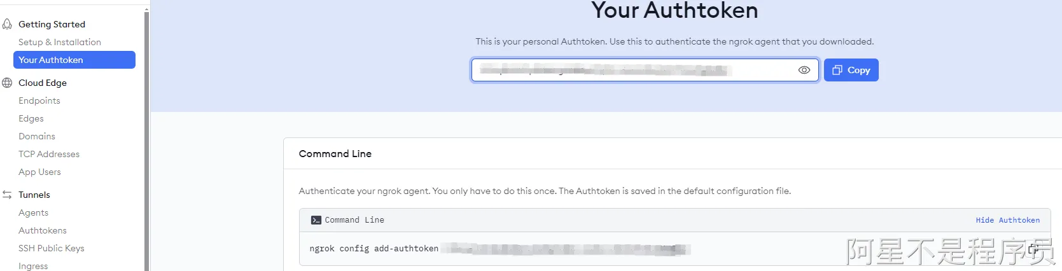Open Setup & Installation page
This screenshot has height=271, width=1062.
59,42
